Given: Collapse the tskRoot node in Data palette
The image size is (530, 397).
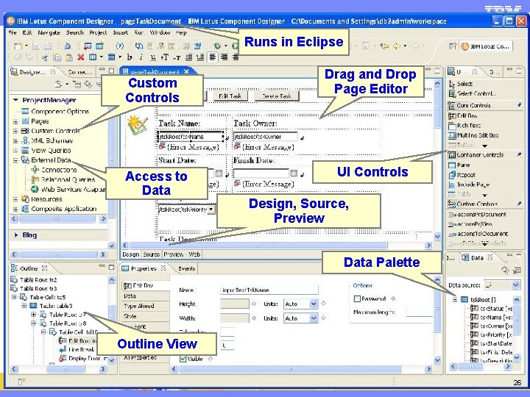Looking at the screenshot, I should [455, 299].
